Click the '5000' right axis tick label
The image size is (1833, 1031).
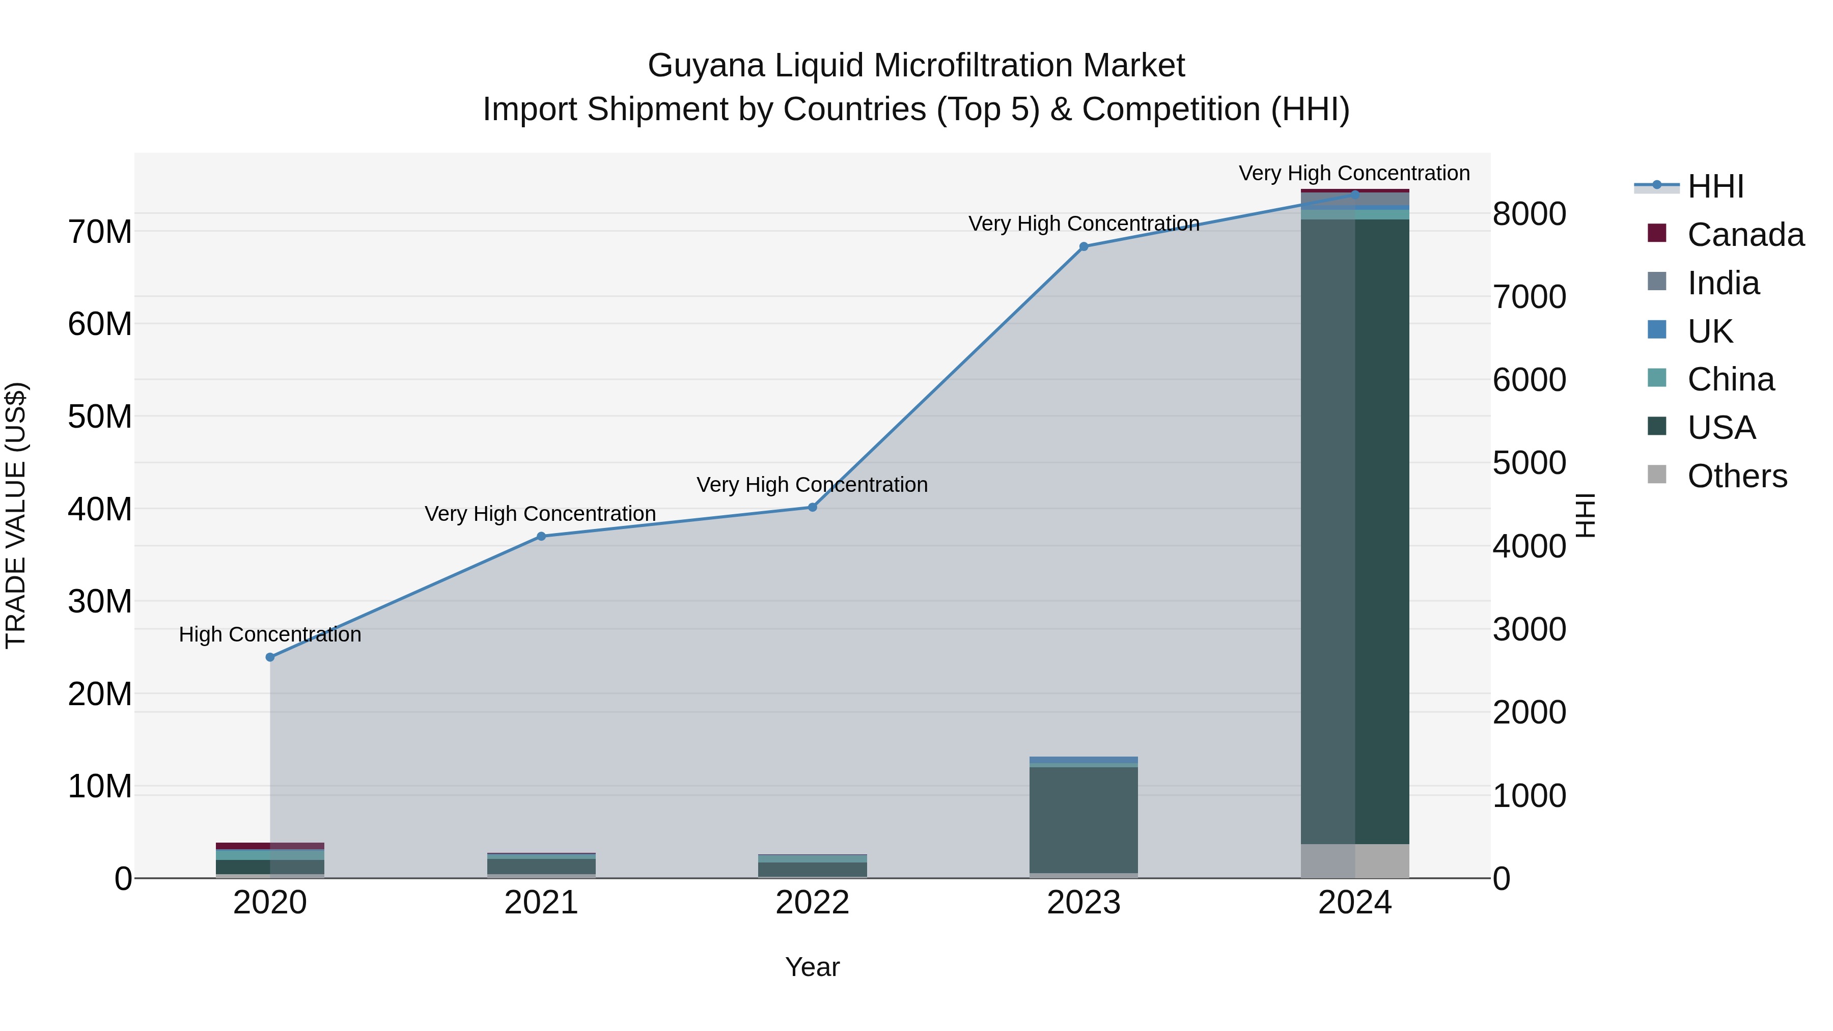pos(1529,463)
